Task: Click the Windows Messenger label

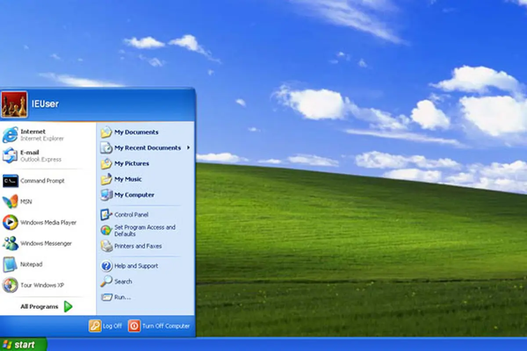Action: coord(46,244)
